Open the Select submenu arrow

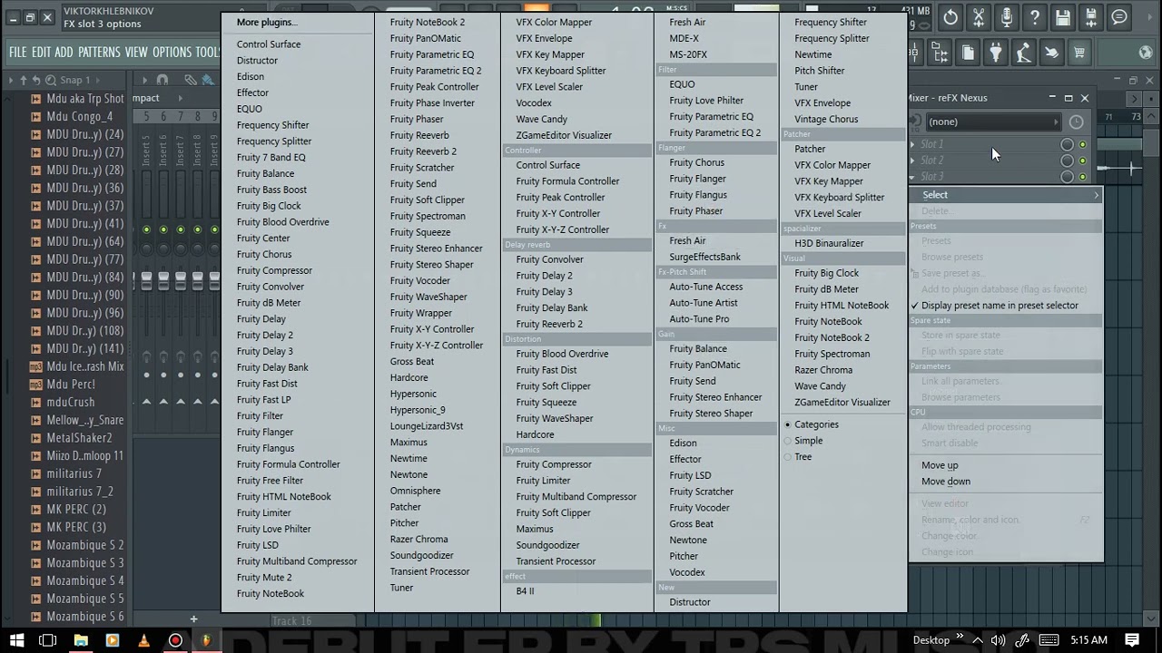(1096, 195)
